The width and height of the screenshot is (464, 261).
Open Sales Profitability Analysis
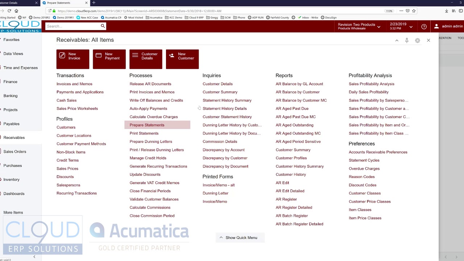(372, 84)
